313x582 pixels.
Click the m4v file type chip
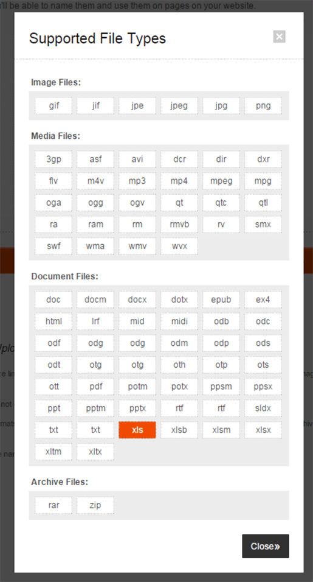coord(95,181)
